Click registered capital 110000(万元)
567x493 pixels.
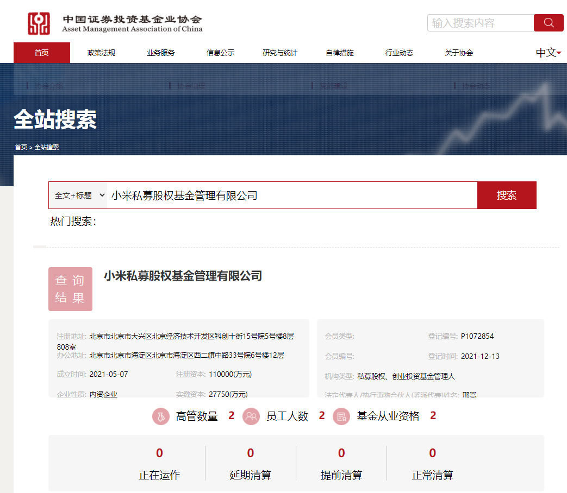230,374
